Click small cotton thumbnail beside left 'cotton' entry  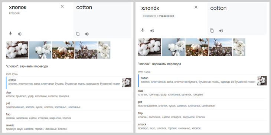127,82
